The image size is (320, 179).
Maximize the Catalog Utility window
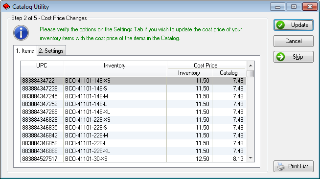pos(294,7)
